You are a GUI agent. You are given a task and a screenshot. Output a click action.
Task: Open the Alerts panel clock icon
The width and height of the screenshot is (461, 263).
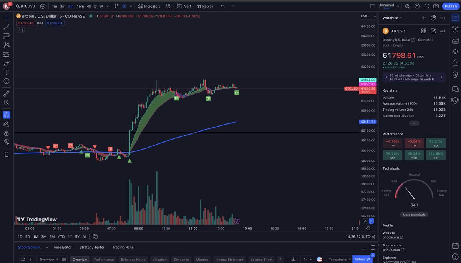[x=455, y=29]
